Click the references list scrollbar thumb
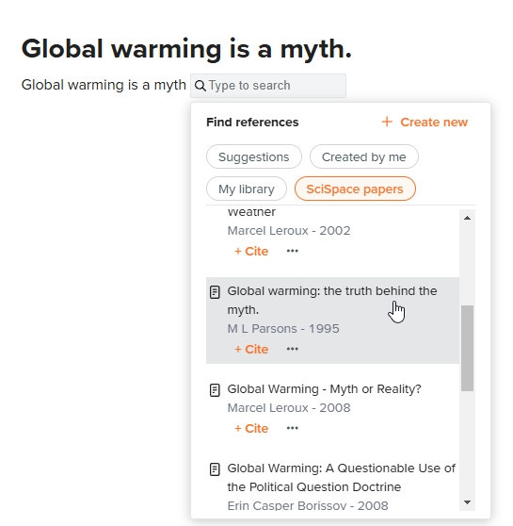Viewport: 513px width, 526px height. pyautogui.click(x=467, y=348)
